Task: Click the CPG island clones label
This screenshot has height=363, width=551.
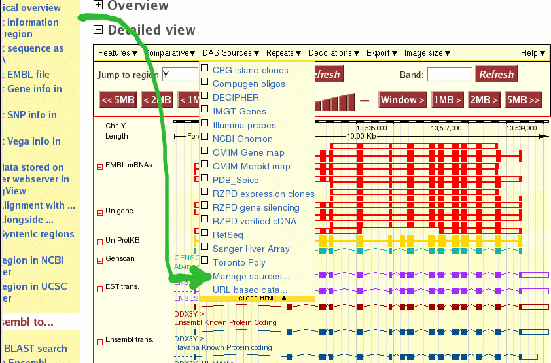Action: [250, 70]
